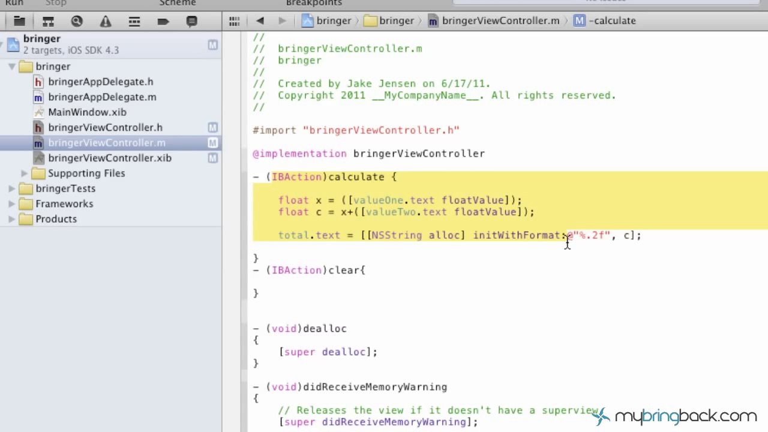Expand the Frameworks folder
The height and width of the screenshot is (432, 768).
point(11,204)
